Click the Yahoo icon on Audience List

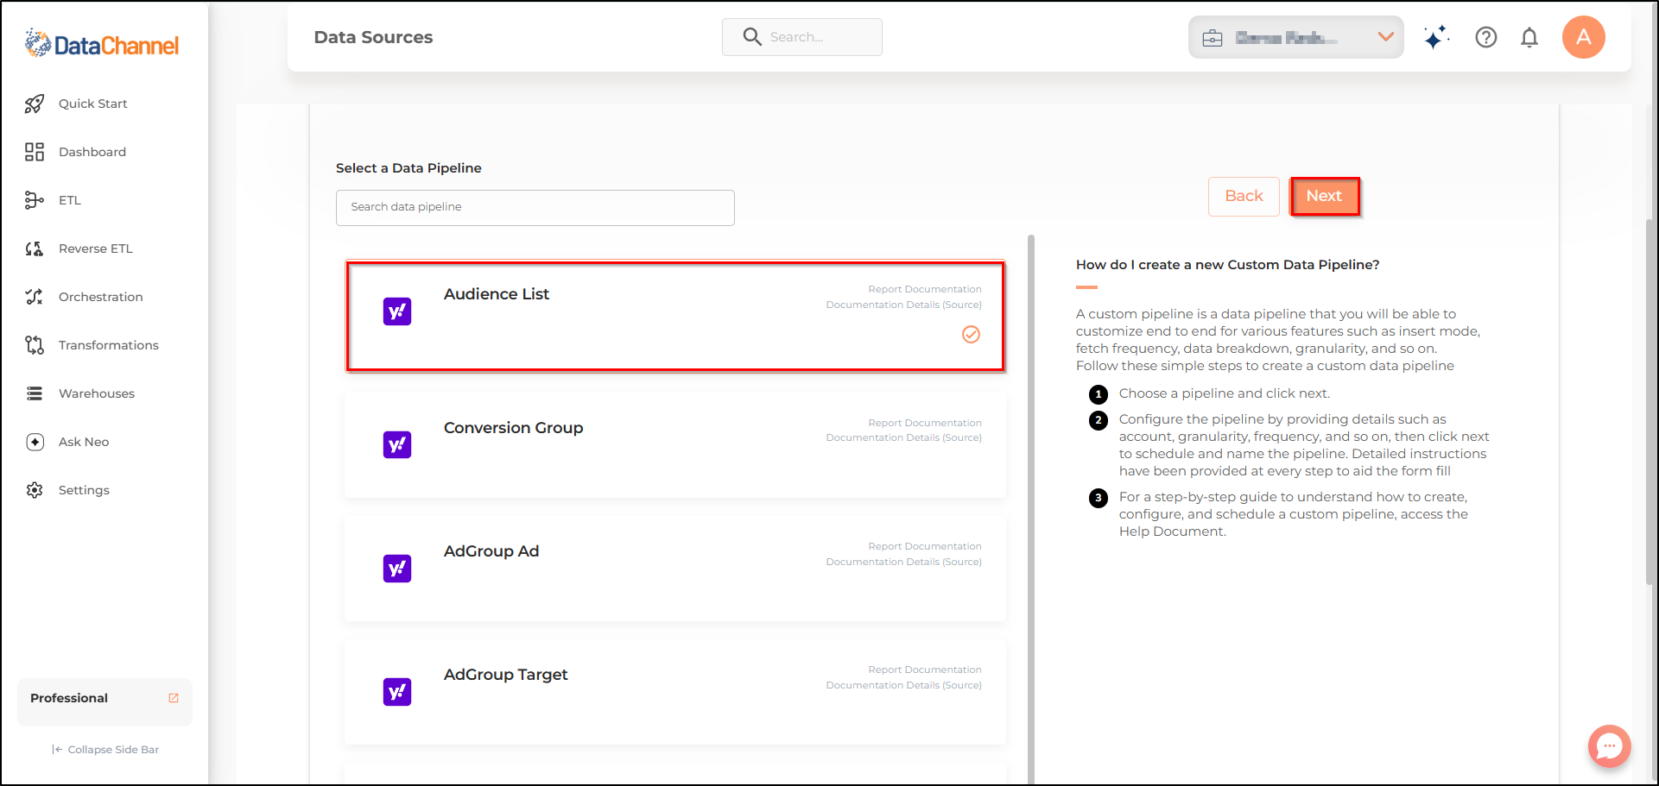pyautogui.click(x=397, y=311)
